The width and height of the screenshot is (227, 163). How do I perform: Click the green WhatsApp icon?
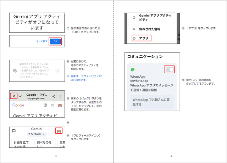click(133, 69)
